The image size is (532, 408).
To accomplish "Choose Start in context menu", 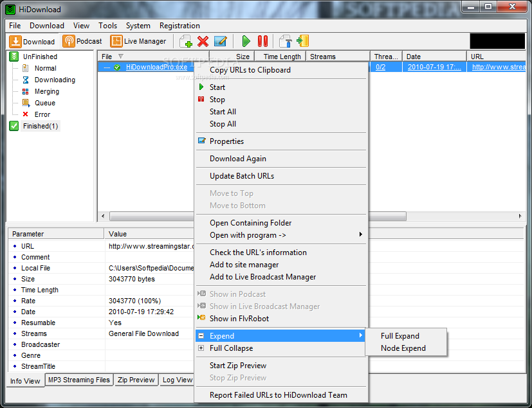I will click(281, 87).
